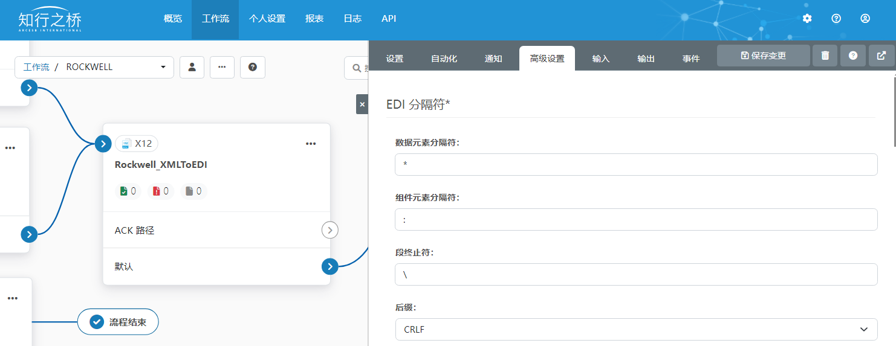Click the 保存变更 button
896x346 pixels.
click(763, 56)
